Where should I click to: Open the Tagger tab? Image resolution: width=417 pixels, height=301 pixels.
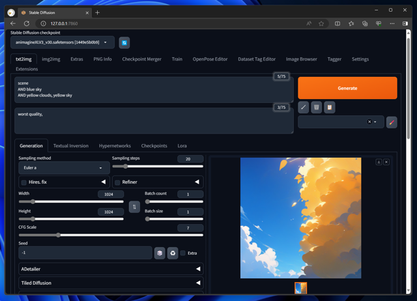334,59
